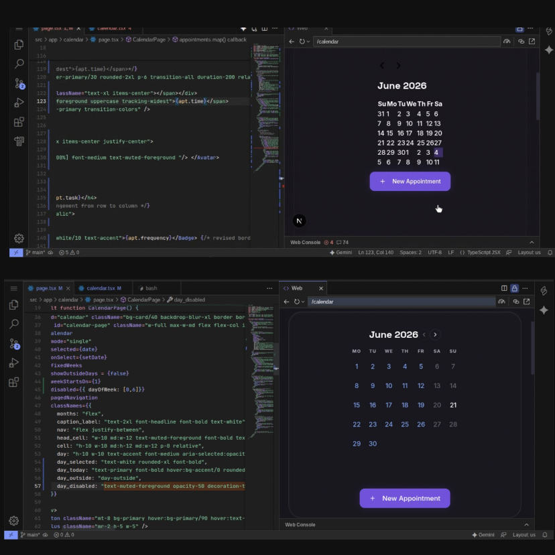Open Extensions in the window showing line 123
The image size is (555, 555).
pyautogui.click(x=19, y=122)
